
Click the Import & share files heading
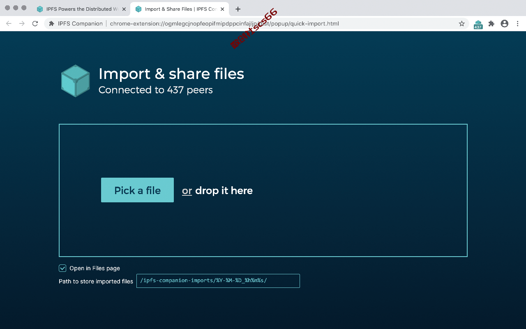[171, 74]
